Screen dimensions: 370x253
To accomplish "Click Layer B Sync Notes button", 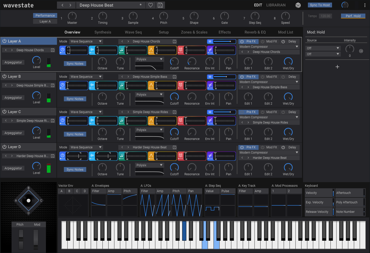I will pos(75,99).
